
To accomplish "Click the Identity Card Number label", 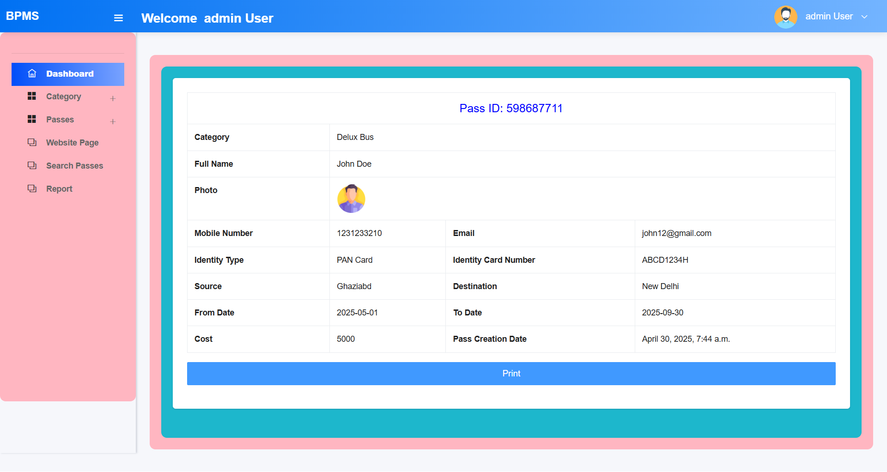I will (494, 260).
